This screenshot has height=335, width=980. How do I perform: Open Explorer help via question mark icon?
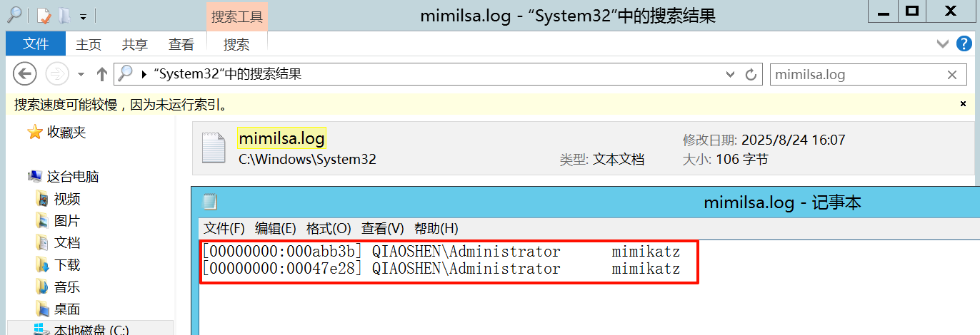point(964,44)
